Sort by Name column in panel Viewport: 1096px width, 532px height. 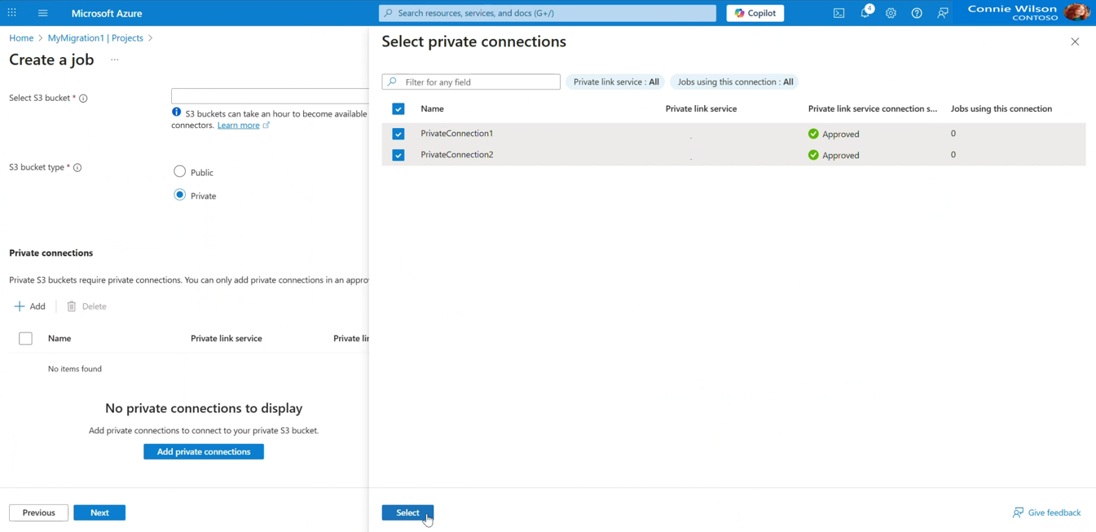point(432,109)
